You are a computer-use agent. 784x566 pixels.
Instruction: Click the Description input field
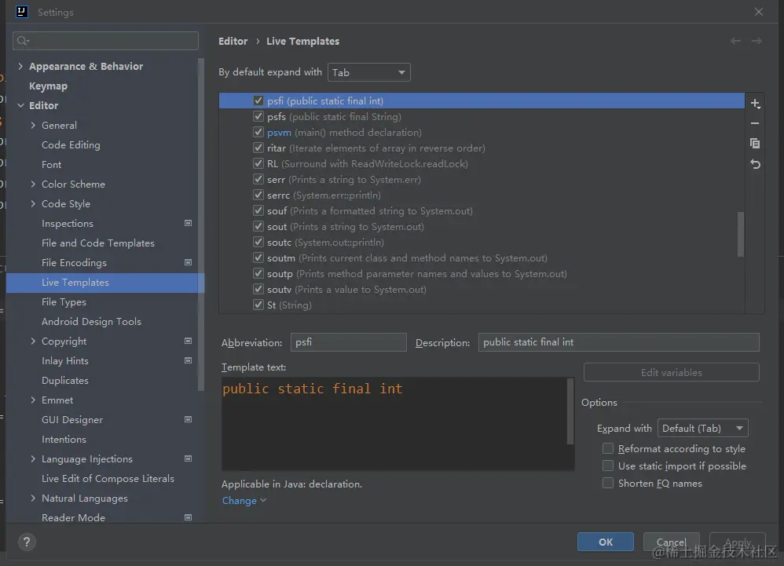[618, 342]
